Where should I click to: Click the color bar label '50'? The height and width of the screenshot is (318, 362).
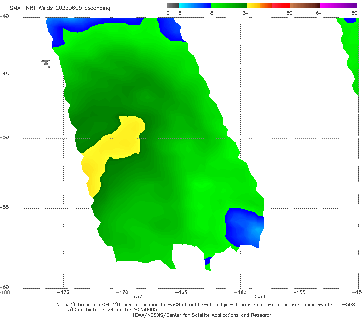pos(289,13)
